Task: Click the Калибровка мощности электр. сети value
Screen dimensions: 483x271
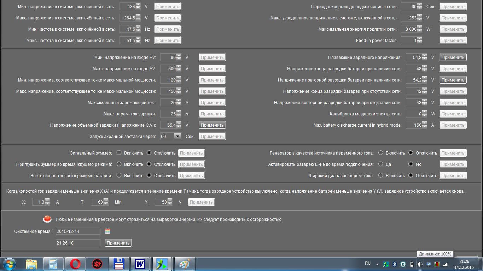Action: 414,114
